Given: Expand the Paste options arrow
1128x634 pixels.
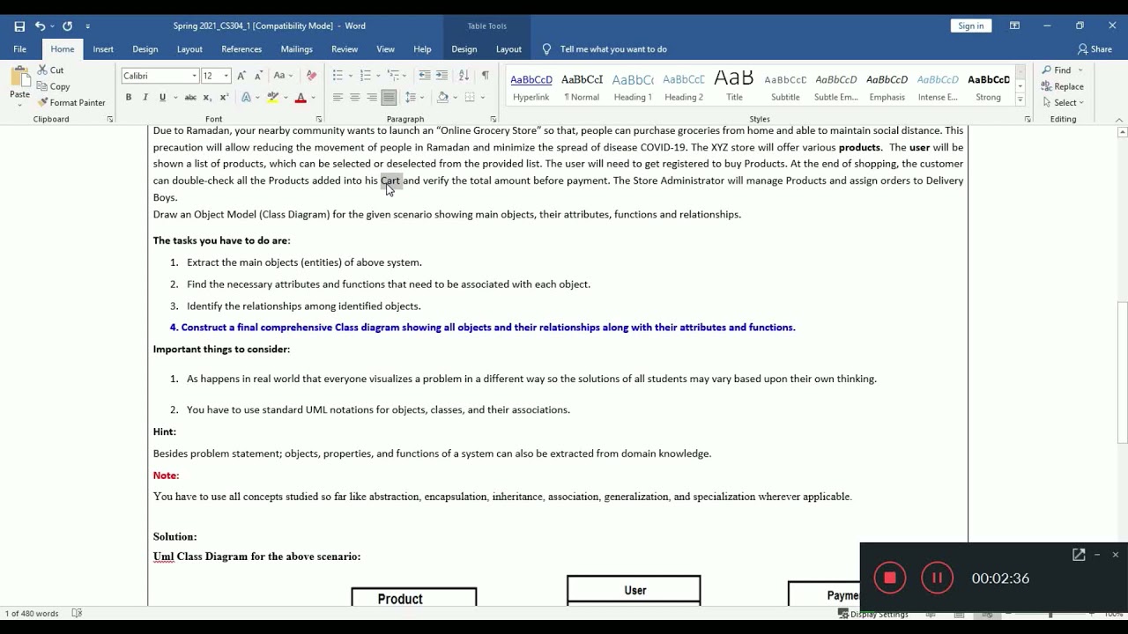Looking at the screenshot, I should [19, 104].
